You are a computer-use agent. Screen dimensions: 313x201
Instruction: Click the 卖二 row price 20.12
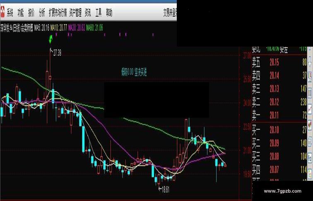click(274, 102)
